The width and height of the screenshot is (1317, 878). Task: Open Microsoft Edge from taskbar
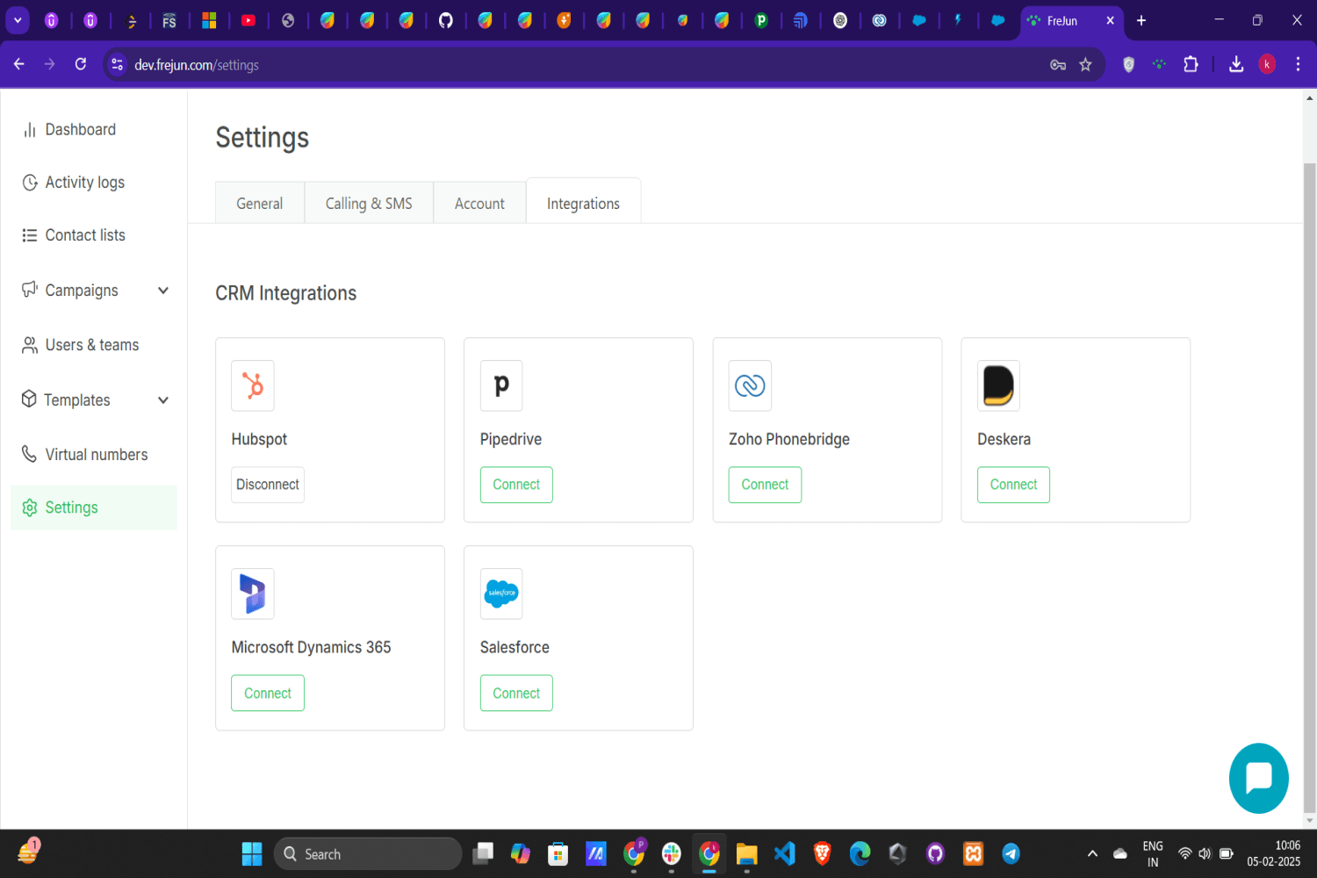pyautogui.click(x=860, y=853)
